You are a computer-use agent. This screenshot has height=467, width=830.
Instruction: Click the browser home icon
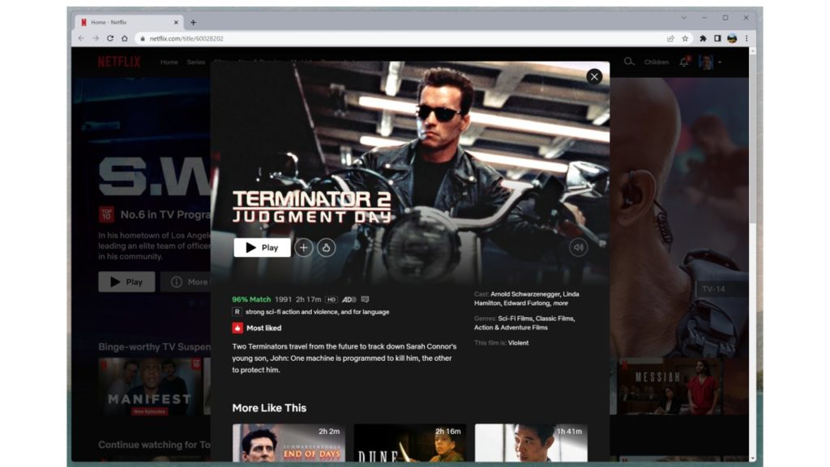coord(124,39)
